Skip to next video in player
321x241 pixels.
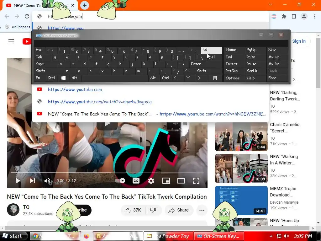click(33, 180)
